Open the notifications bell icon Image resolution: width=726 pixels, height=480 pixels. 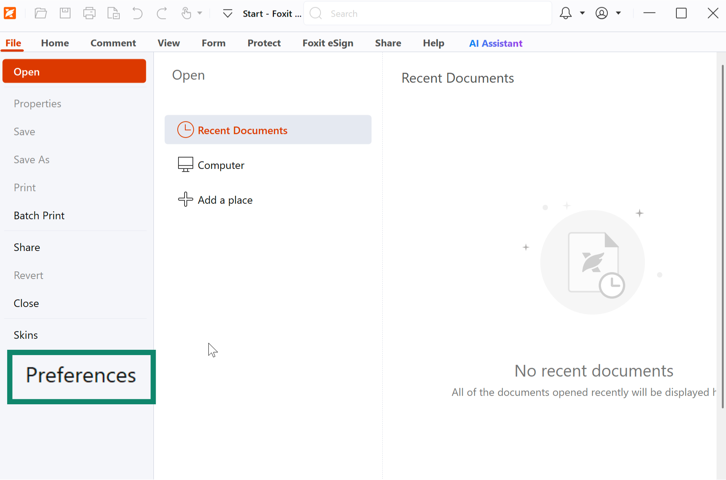pyautogui.click(x=565, y=13)
